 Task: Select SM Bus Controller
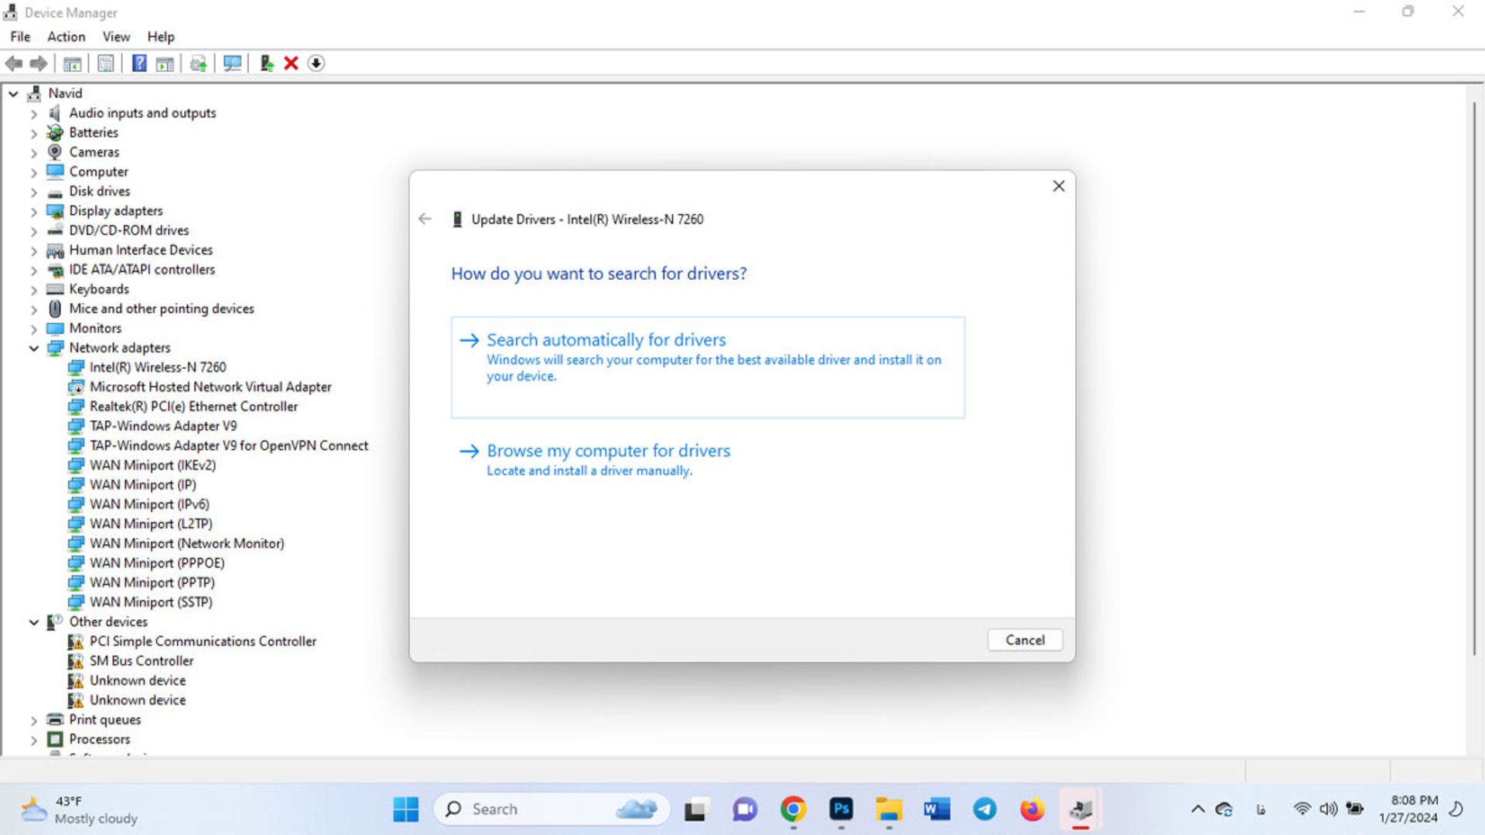142,661
